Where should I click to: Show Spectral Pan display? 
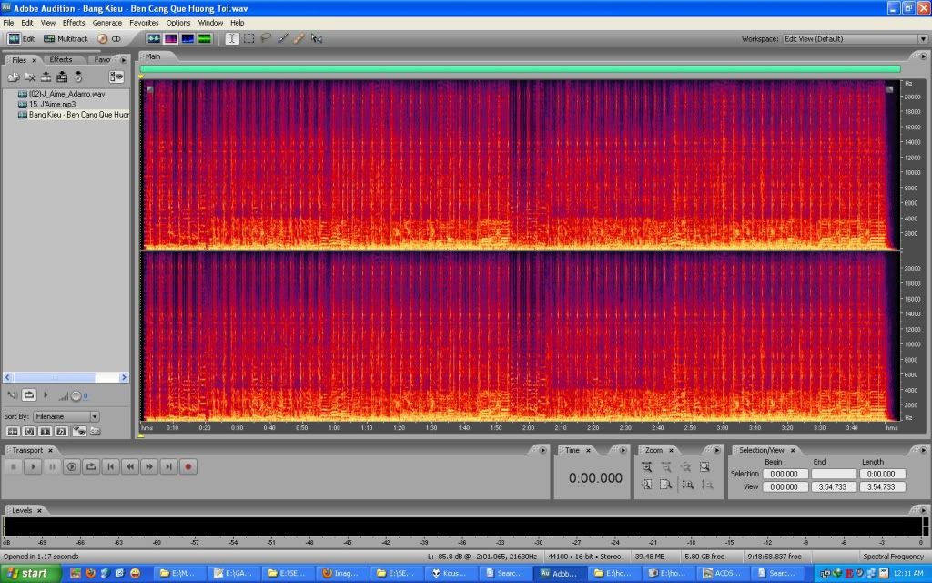(x=187, y=38)
